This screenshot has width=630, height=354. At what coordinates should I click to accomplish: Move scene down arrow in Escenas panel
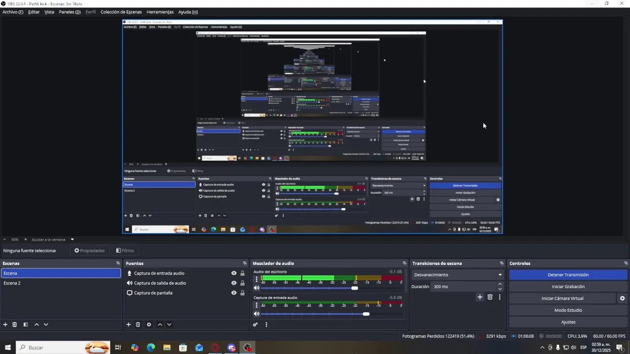pos(46,324)
